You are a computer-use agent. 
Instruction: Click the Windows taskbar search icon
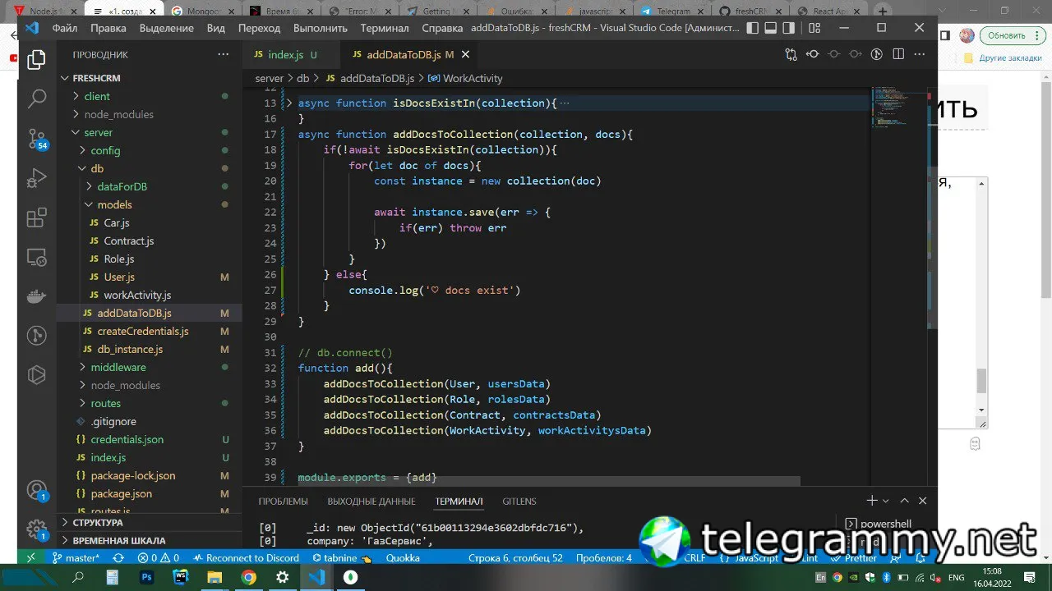79,578
